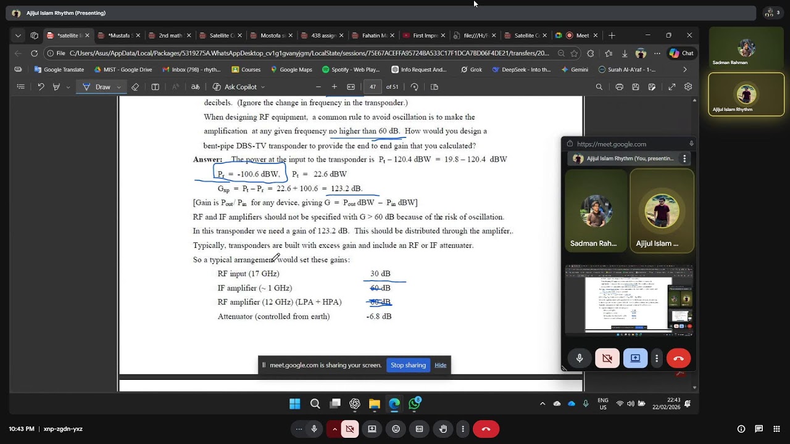
Task: Zoom in the PDF with plus button
Action: [x=335, y=87]
